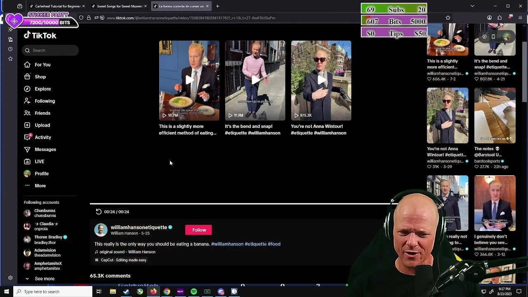Click the williamhansonetiquette avatar

point(101,230)
